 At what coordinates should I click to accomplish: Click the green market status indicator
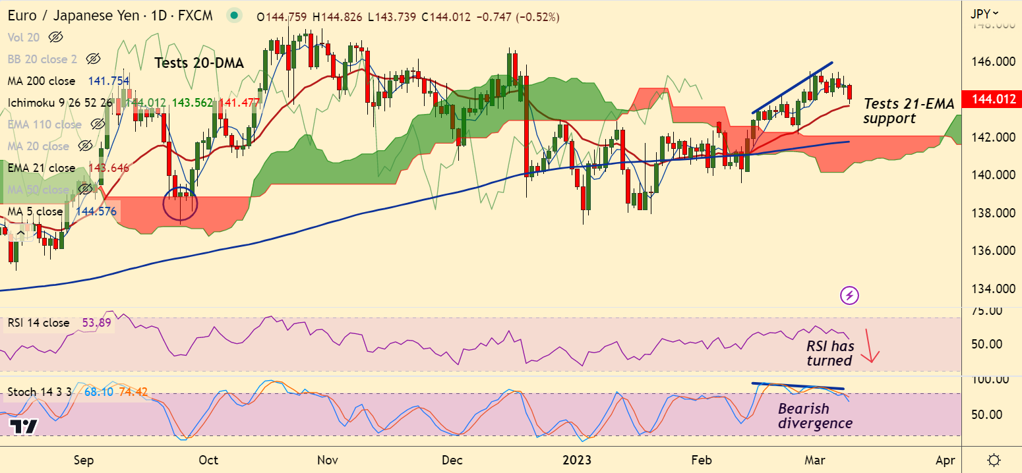tap(233, 16)
